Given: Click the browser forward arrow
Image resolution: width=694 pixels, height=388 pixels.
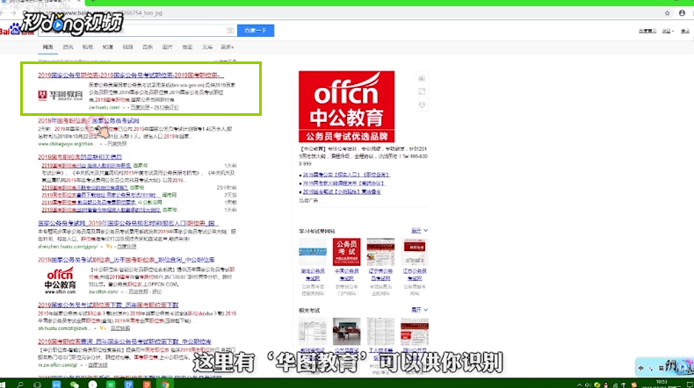Looking at the screenshot, I should pos(13,13).
